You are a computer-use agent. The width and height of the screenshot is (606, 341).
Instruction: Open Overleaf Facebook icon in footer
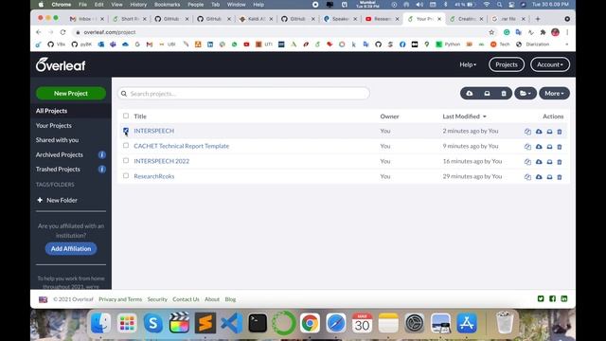point(553,298)
